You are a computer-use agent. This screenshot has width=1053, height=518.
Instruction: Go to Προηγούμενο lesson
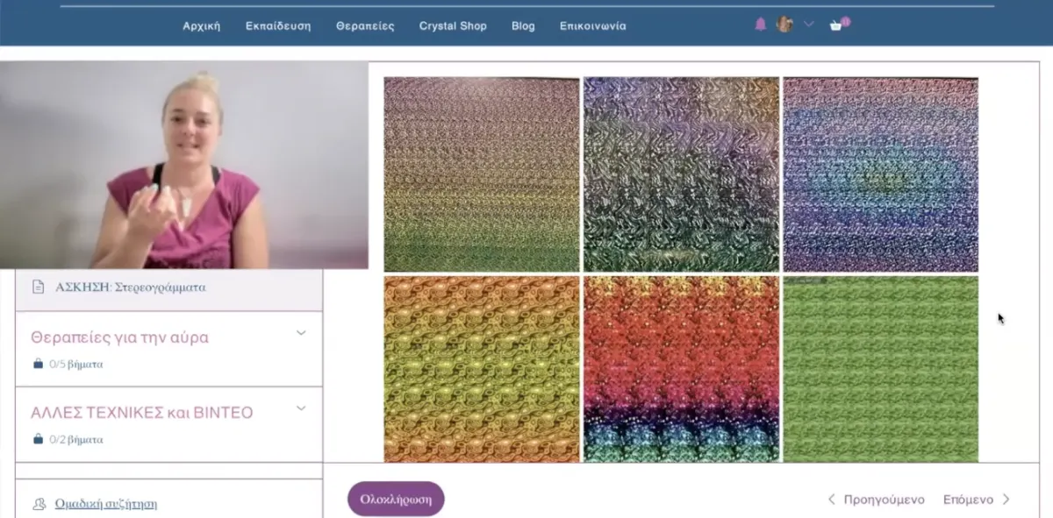[876, 500]
